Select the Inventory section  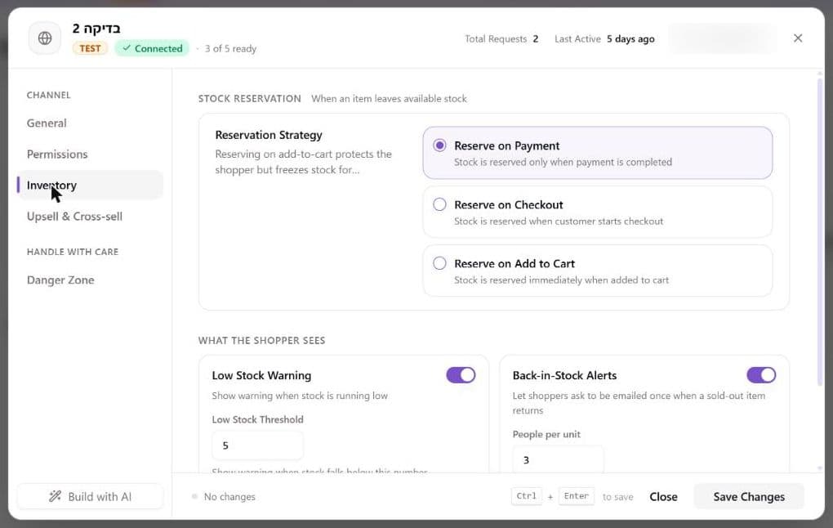(90, 185)
